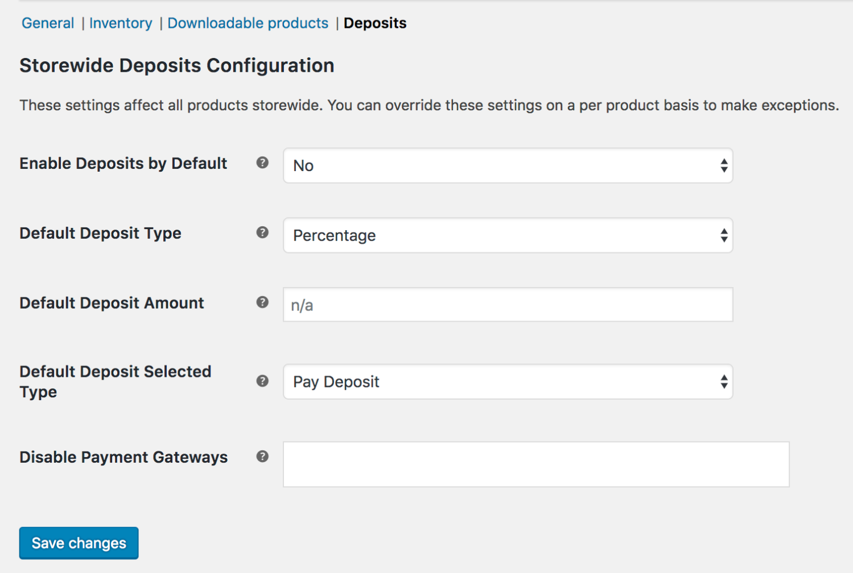Viewport: 853px width, 573px height.
Task: Click the Pay Deposit dropdown arrows
Action: (723, 381)
